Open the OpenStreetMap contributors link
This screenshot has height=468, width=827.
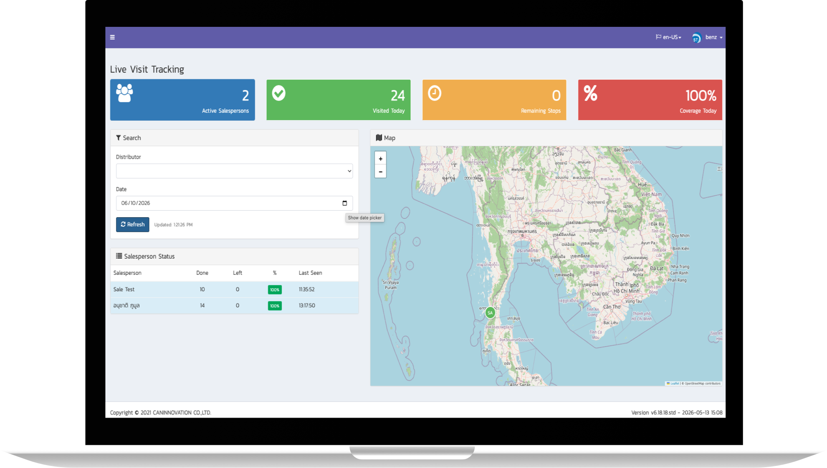coord(703,384)
